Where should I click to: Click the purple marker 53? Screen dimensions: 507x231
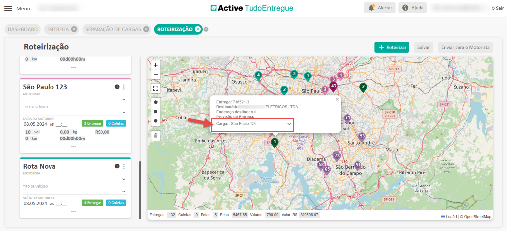click(362, 137)
